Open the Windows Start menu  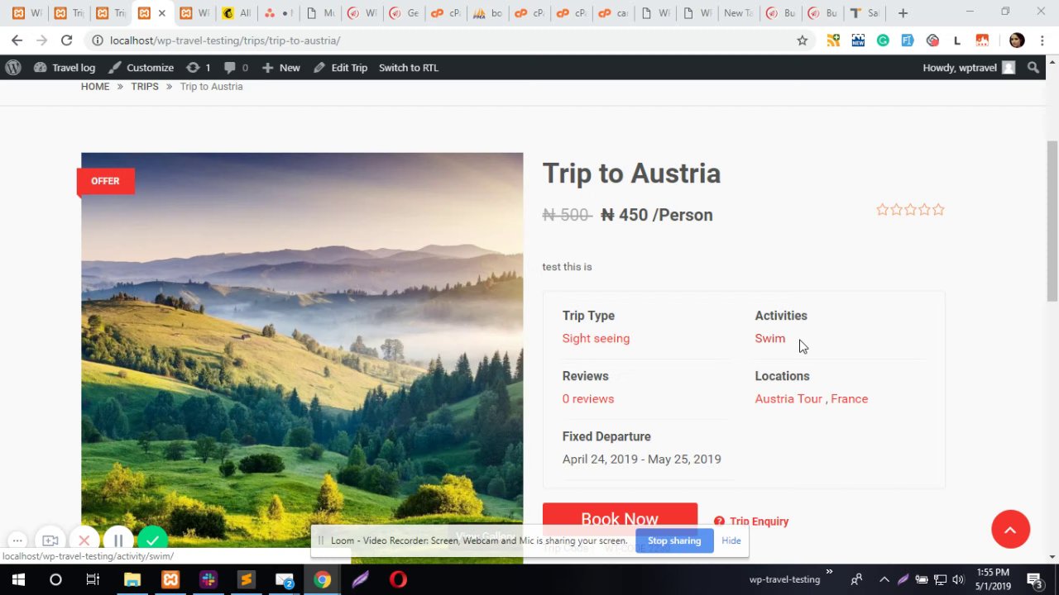tap(18, 579)
